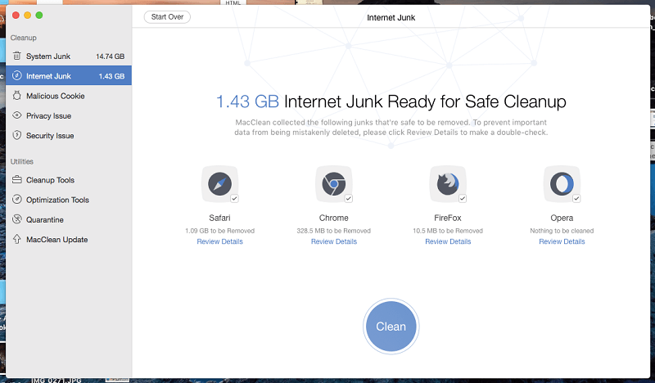The image size is (655, 383).
Task: Click '10.5 MB to be Removed' text
Action: [x=448, y=231]
